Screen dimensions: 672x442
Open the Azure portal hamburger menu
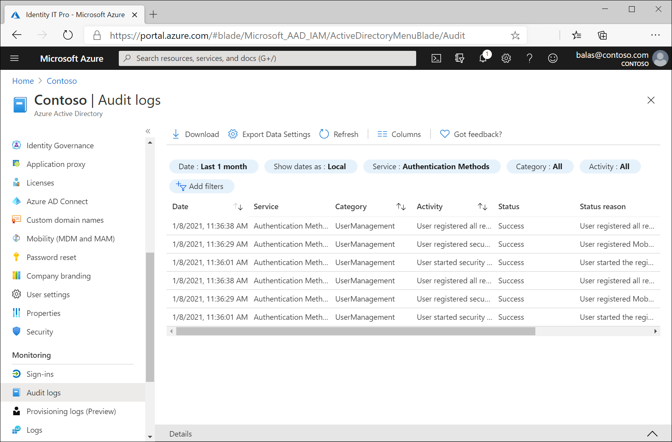tap(14, 58)
